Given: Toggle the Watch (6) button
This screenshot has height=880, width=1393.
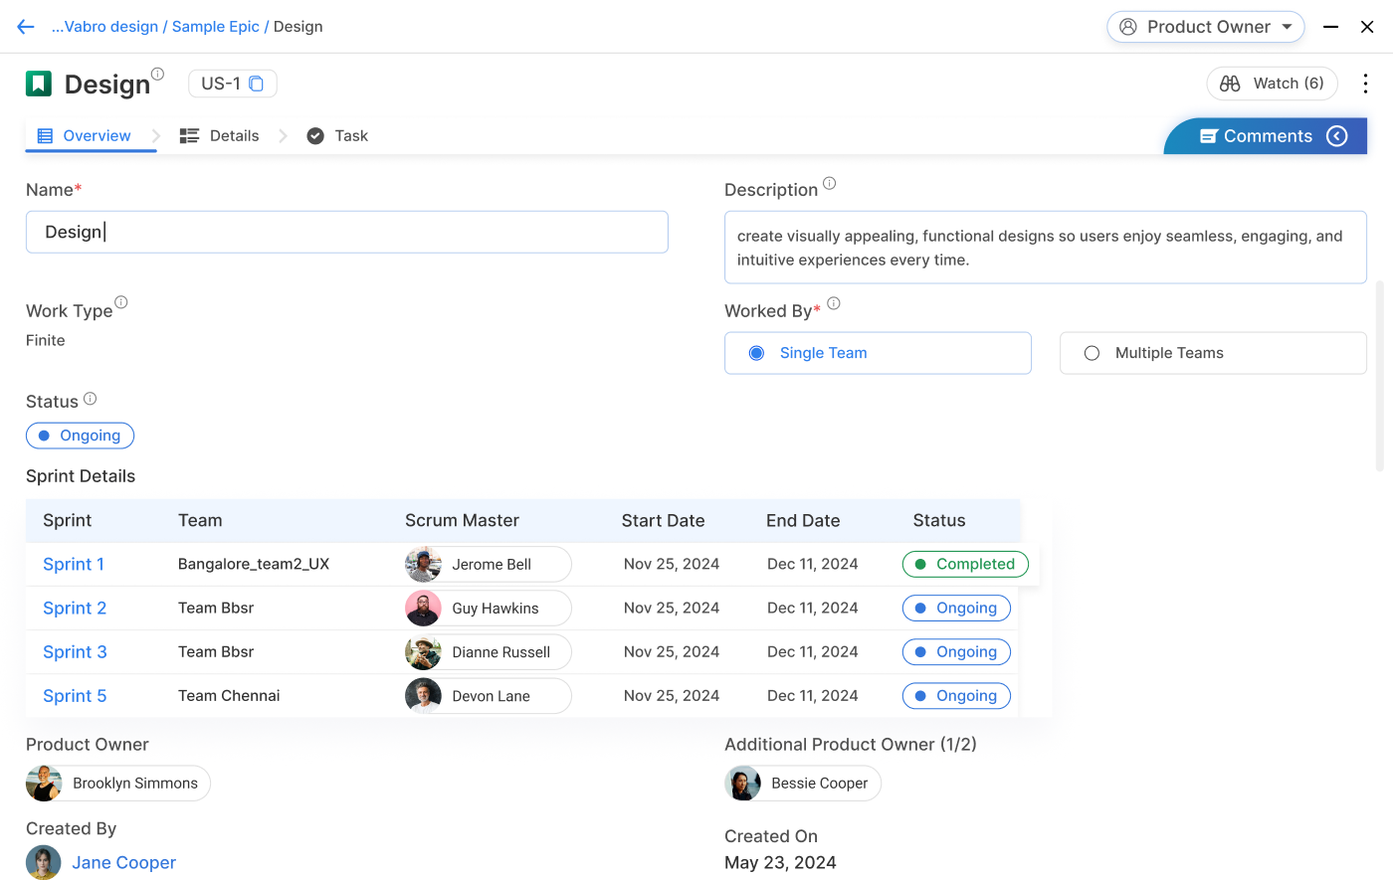Looking at the screenshot, I should [1272, 84].
